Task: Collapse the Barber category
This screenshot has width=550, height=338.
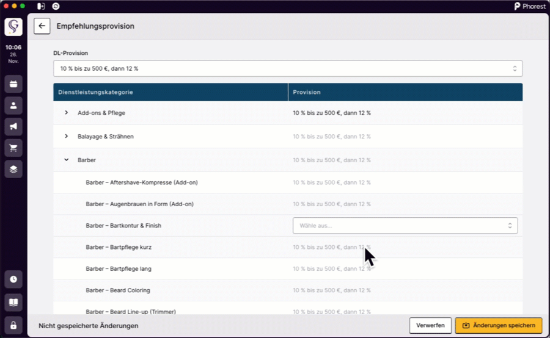Action: (x=67, y=160)
